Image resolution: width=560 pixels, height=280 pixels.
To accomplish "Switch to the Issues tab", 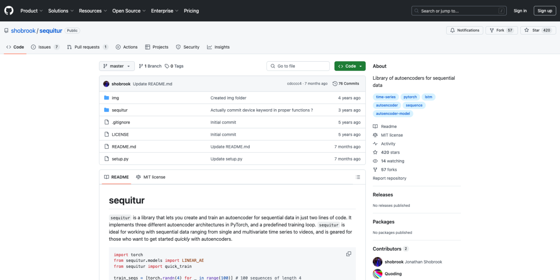I will click(x=45, y=47).
